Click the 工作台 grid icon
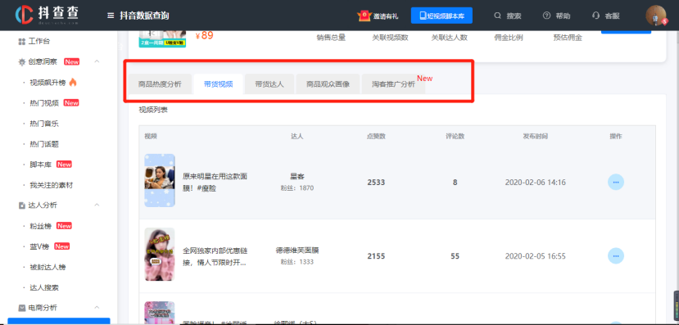 21,42
